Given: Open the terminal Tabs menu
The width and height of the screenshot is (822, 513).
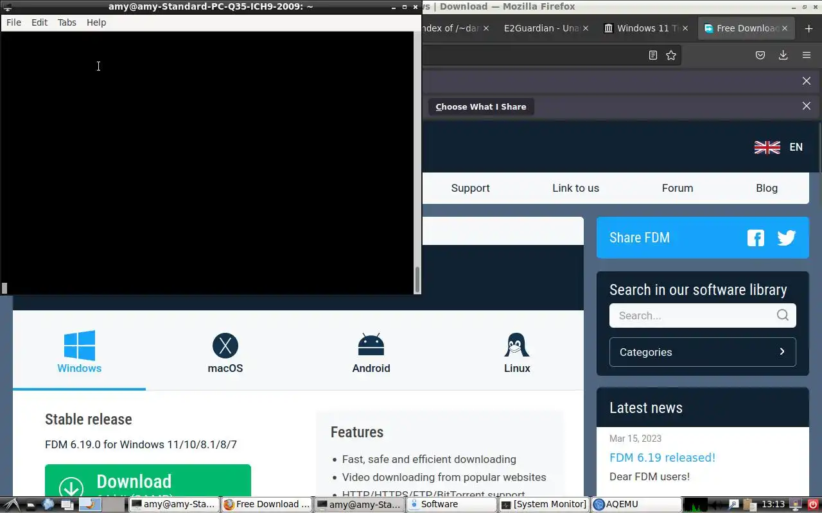Looking at the screenshot, I should (67, 22).
